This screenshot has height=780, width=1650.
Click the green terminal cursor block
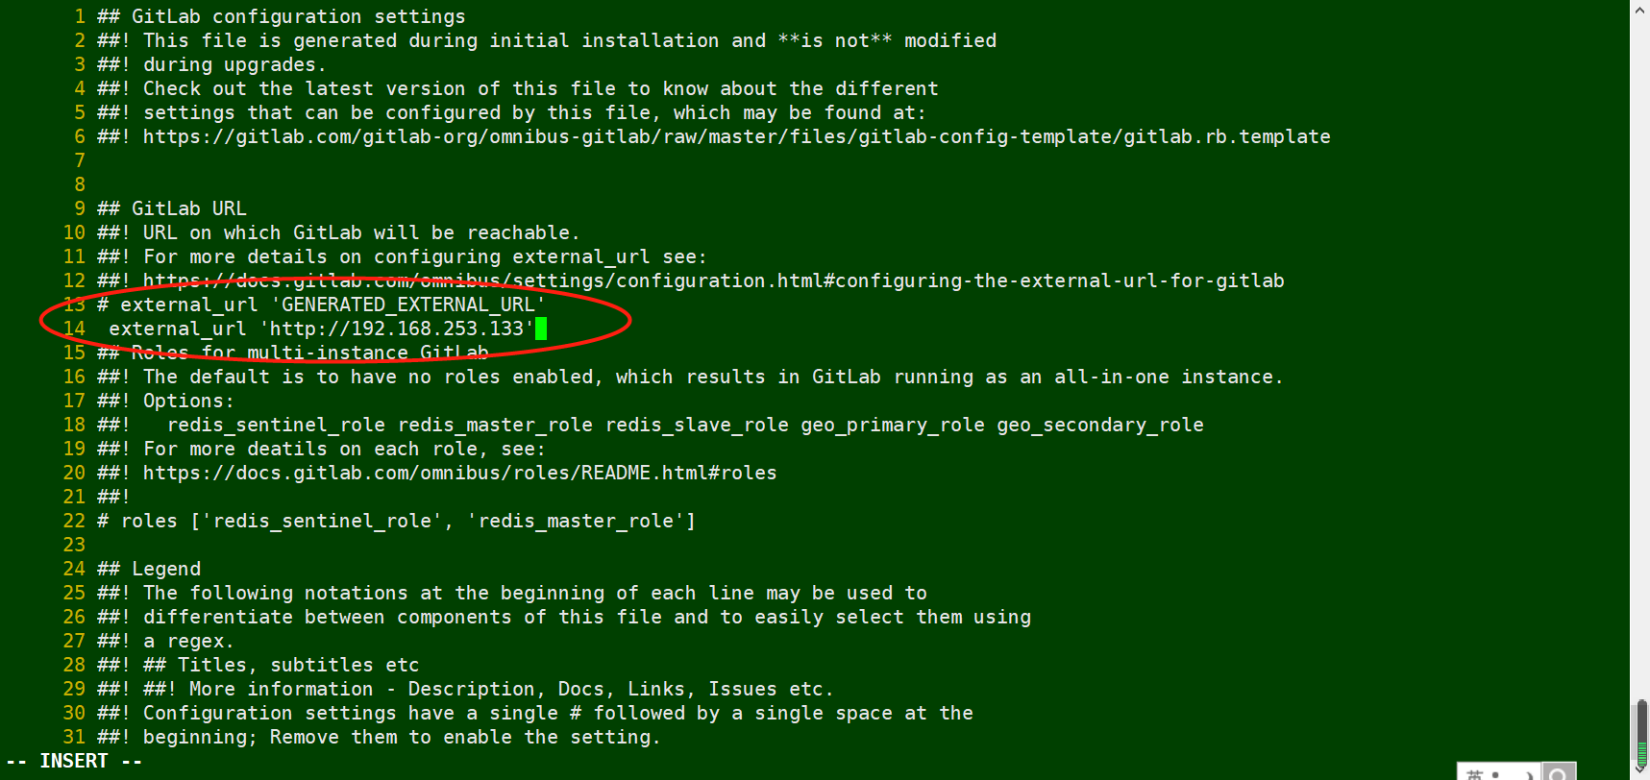(x=541, y=329)
